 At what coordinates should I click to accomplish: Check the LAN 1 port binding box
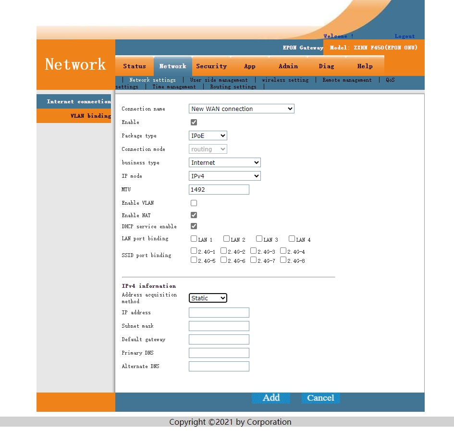click(194, 239)
